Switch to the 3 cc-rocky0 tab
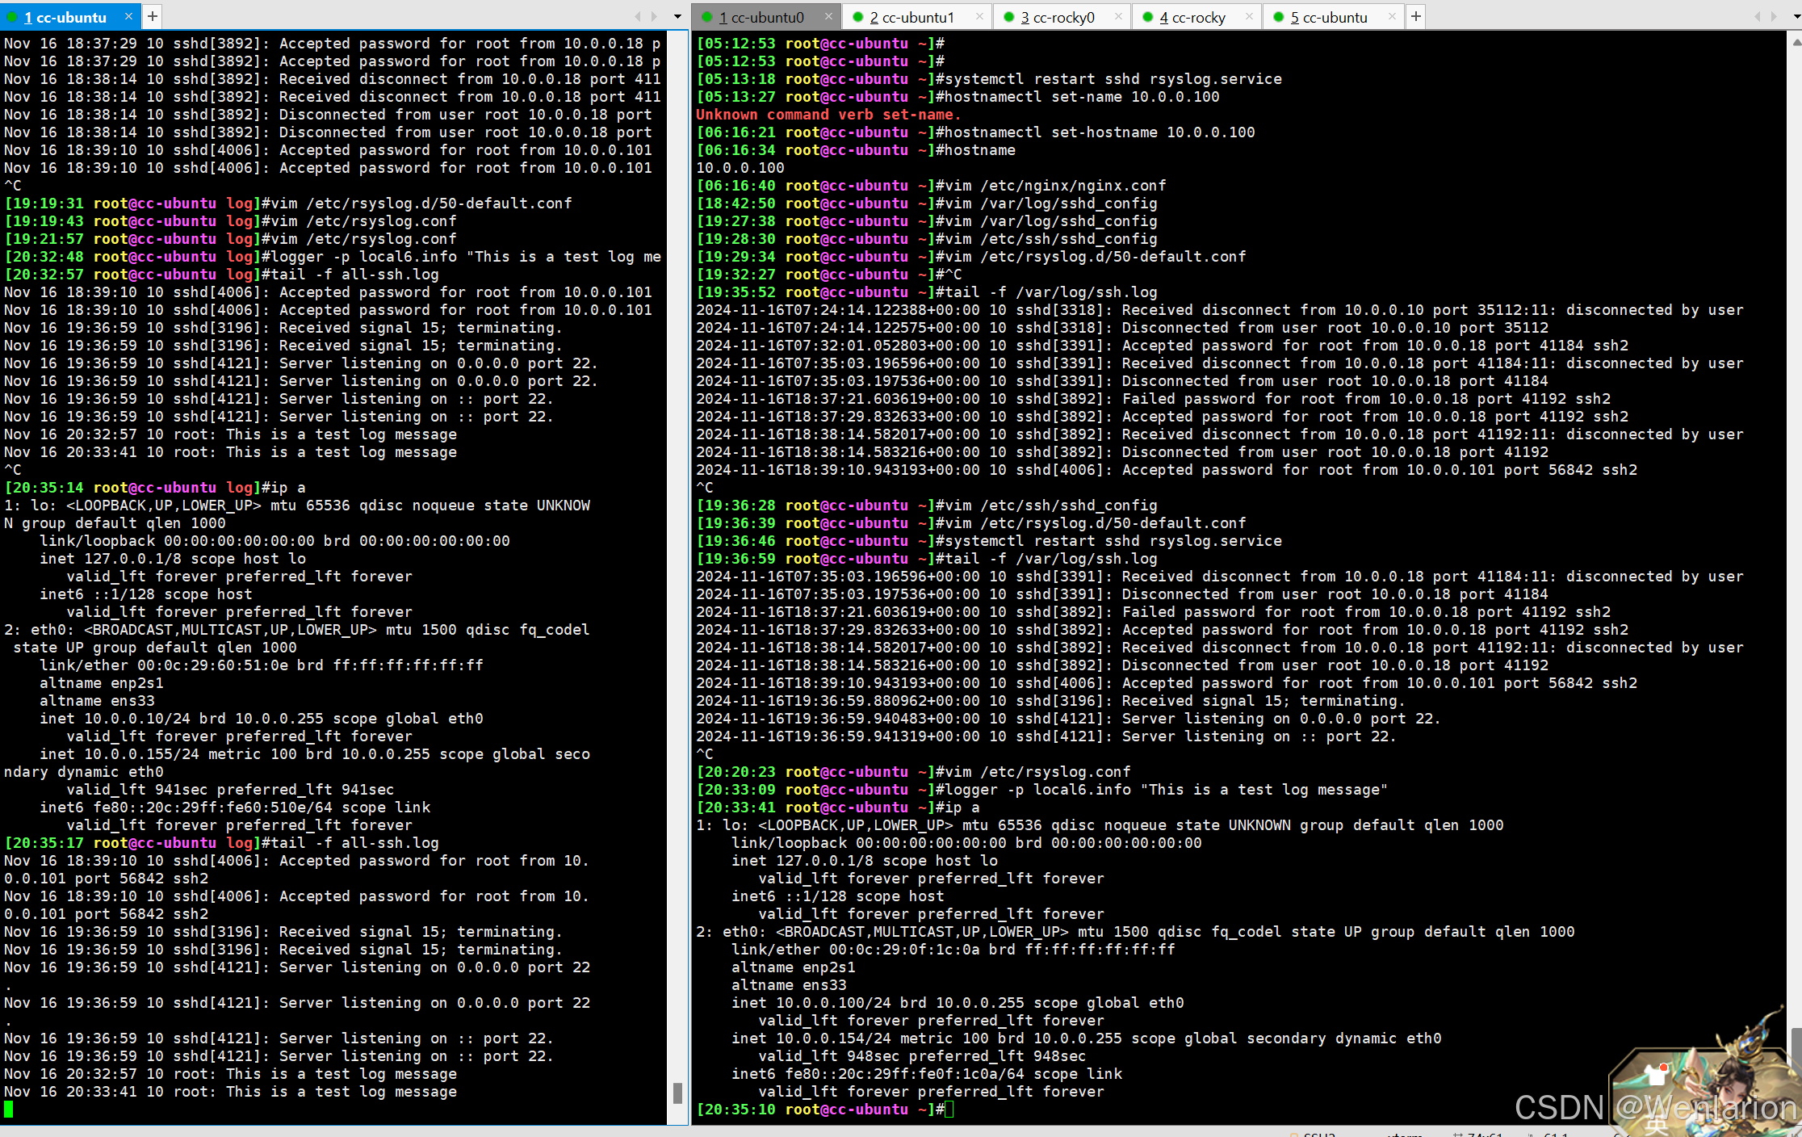The width and height of the screenshot is (1802, 1137). (1056, 17)
